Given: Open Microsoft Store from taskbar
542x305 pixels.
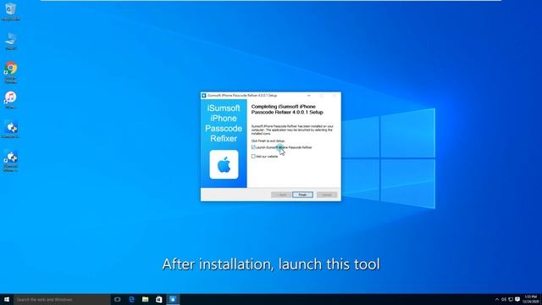Looking at the screenshot, I should pos(159,299).
